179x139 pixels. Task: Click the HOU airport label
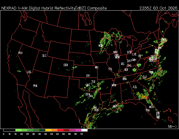point(96,110)
